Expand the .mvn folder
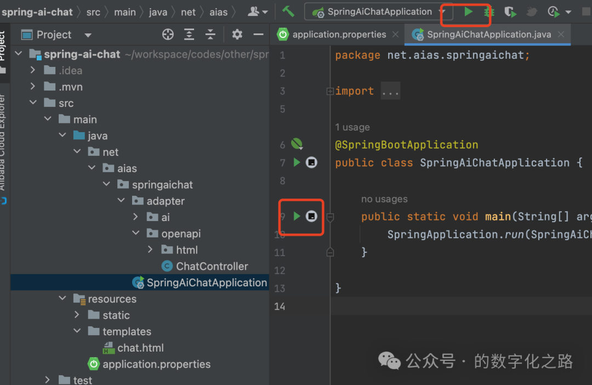 pyautogui.click(x=33, y=86)
